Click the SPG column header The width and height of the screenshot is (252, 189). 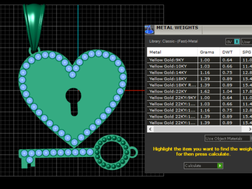pos(246,52)
